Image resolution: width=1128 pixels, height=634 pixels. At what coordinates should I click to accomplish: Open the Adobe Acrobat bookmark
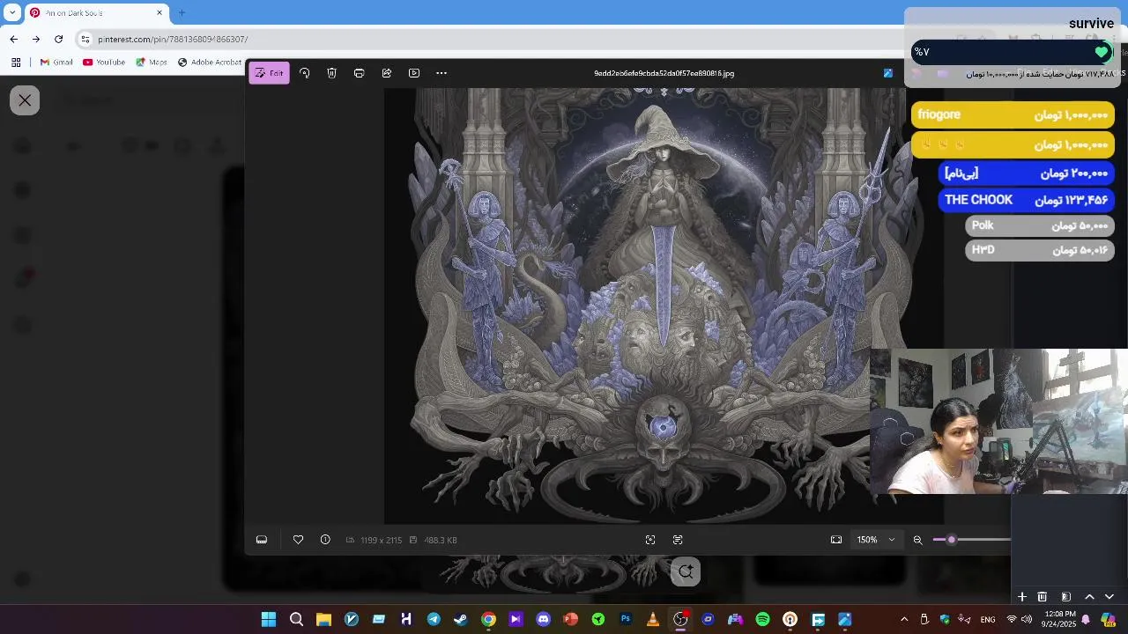click(210, 63)
